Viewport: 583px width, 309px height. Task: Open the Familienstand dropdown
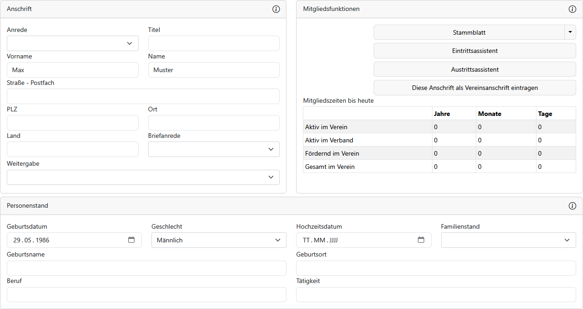point(508,240)
